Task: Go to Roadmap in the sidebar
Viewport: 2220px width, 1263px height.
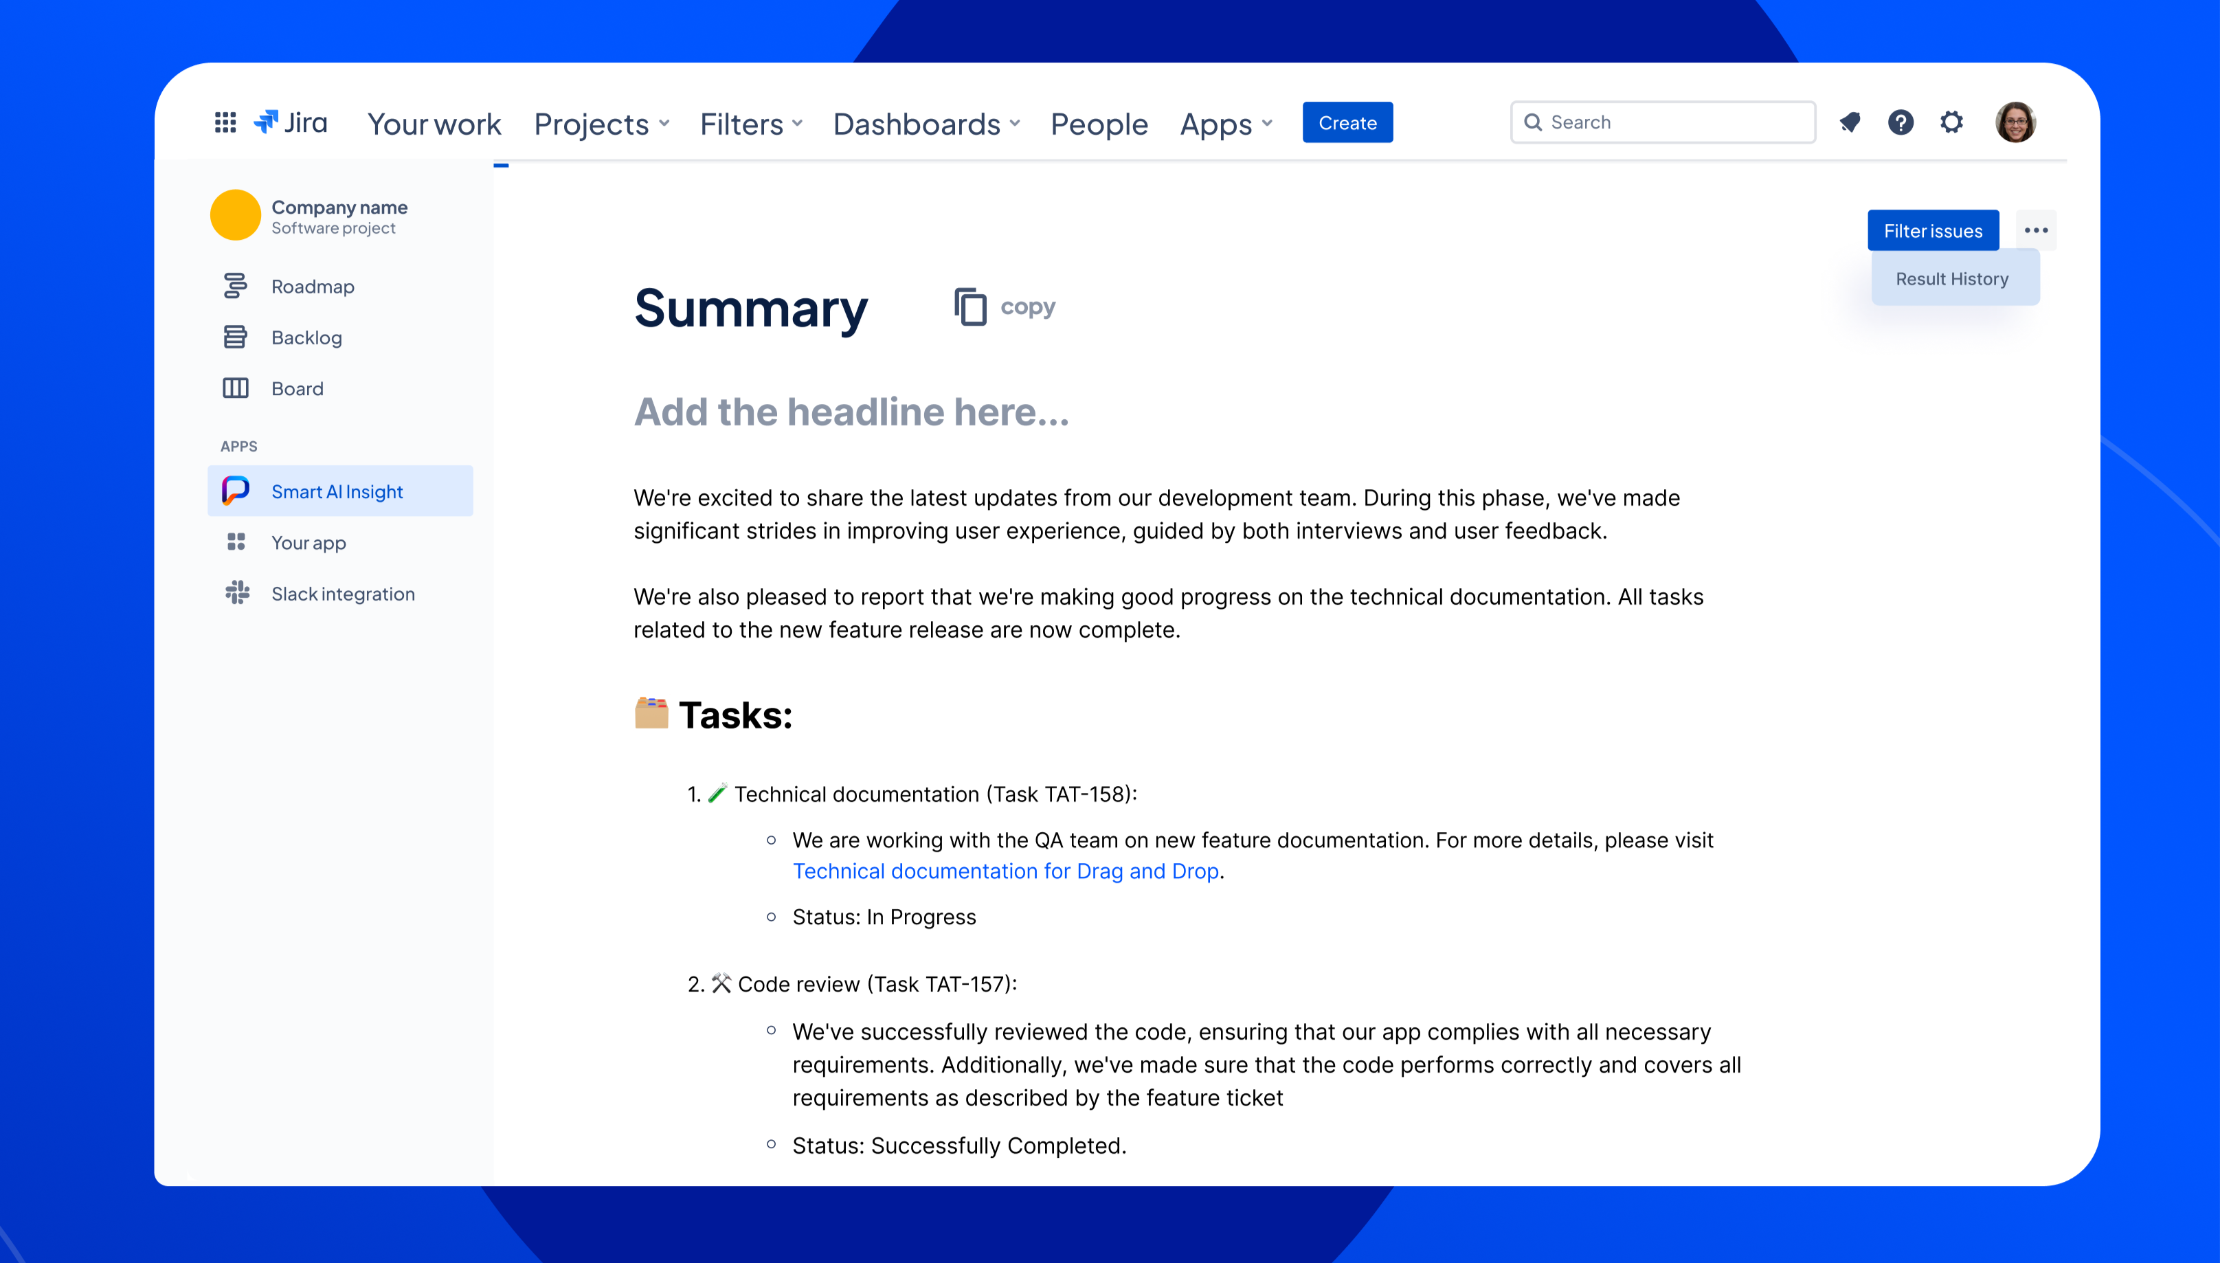Action: pyautogui.click(x=312, y=287)
